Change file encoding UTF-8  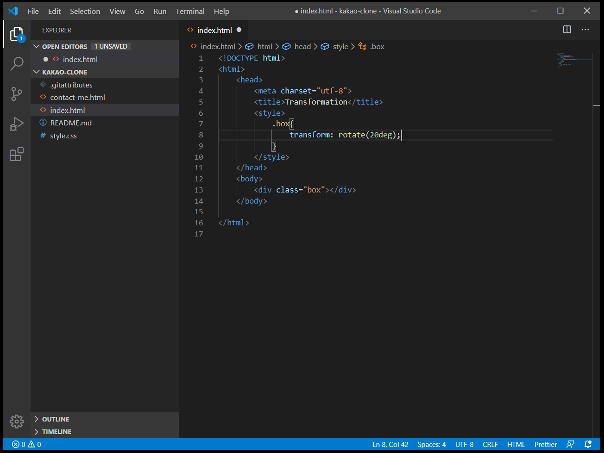464,444
